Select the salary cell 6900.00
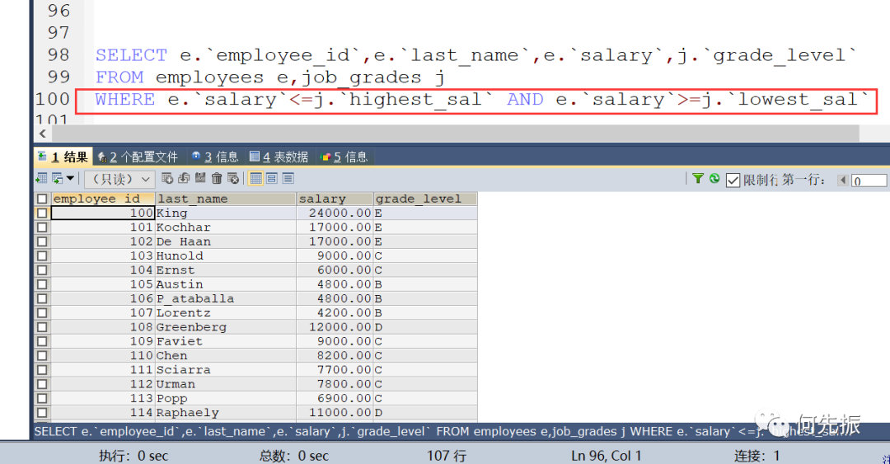 (x=335, y=398)
